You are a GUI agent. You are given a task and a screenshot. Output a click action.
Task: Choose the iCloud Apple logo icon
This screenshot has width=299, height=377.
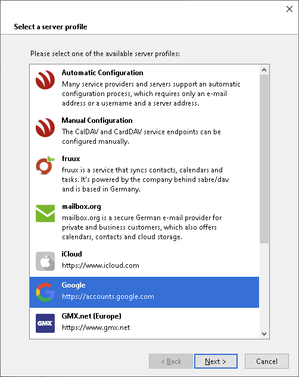(45, 261)
